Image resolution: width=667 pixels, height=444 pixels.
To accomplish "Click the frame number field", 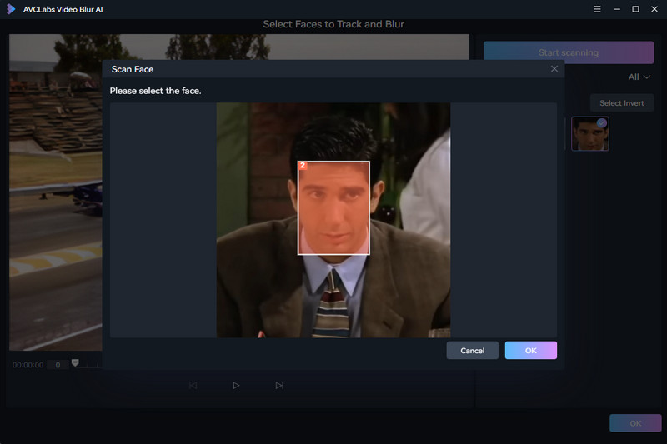I will 58,365.
